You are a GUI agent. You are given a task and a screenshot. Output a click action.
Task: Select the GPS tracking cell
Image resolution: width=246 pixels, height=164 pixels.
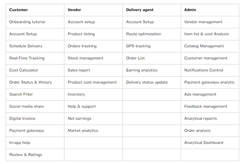coord(138,46)
